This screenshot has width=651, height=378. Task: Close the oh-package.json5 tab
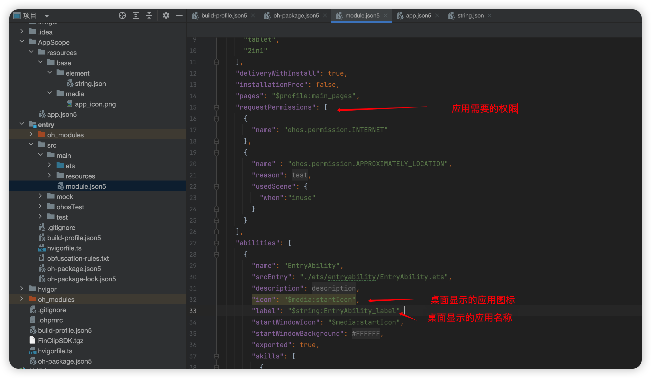pos(325,16)
